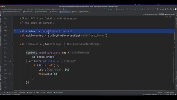Click the yellow warning count indicator
Viewport: 177px width, 100px height.
coord(167,17)
